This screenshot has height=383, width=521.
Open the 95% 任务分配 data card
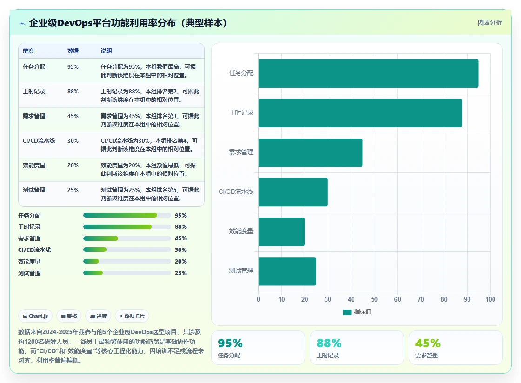tap(258, 348)
